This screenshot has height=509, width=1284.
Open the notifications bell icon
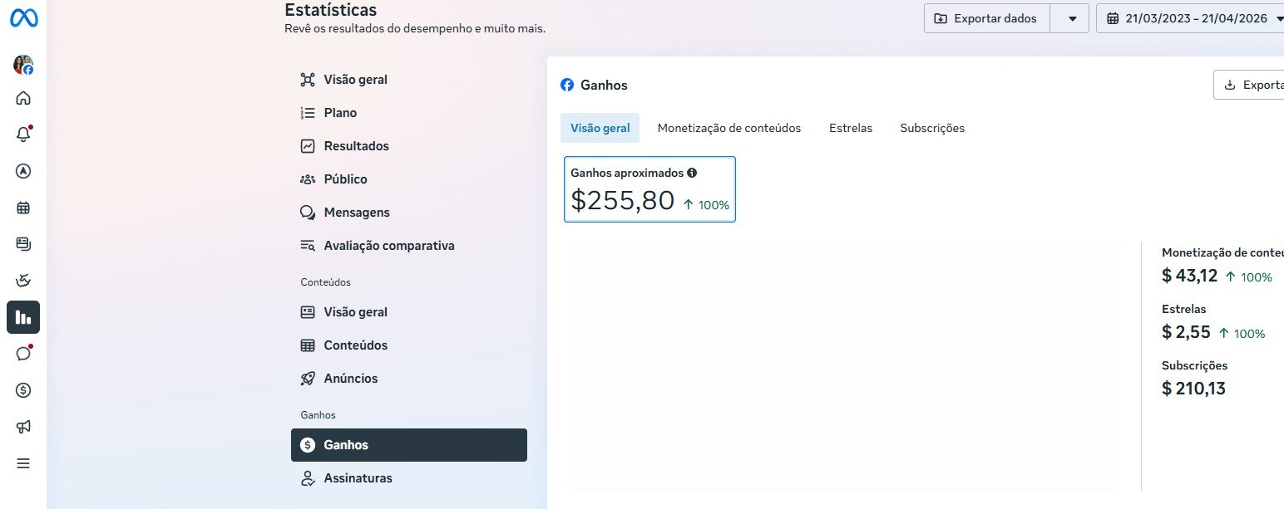click(x=23, y=134)
